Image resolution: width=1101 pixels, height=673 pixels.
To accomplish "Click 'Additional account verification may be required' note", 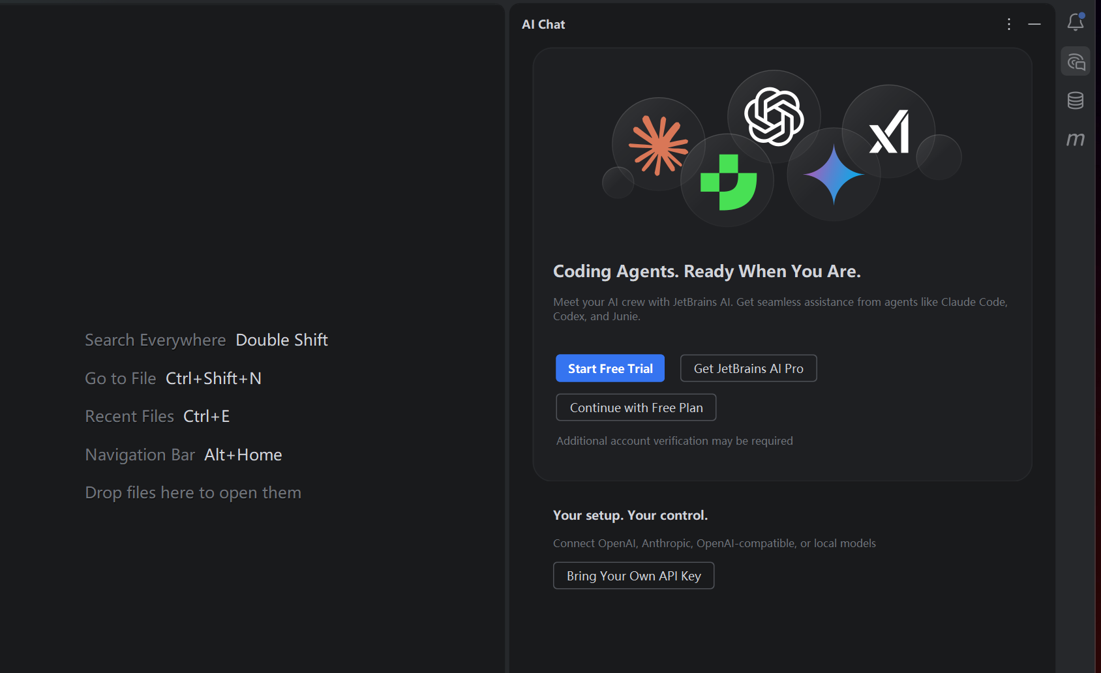I will pos(674,441).
